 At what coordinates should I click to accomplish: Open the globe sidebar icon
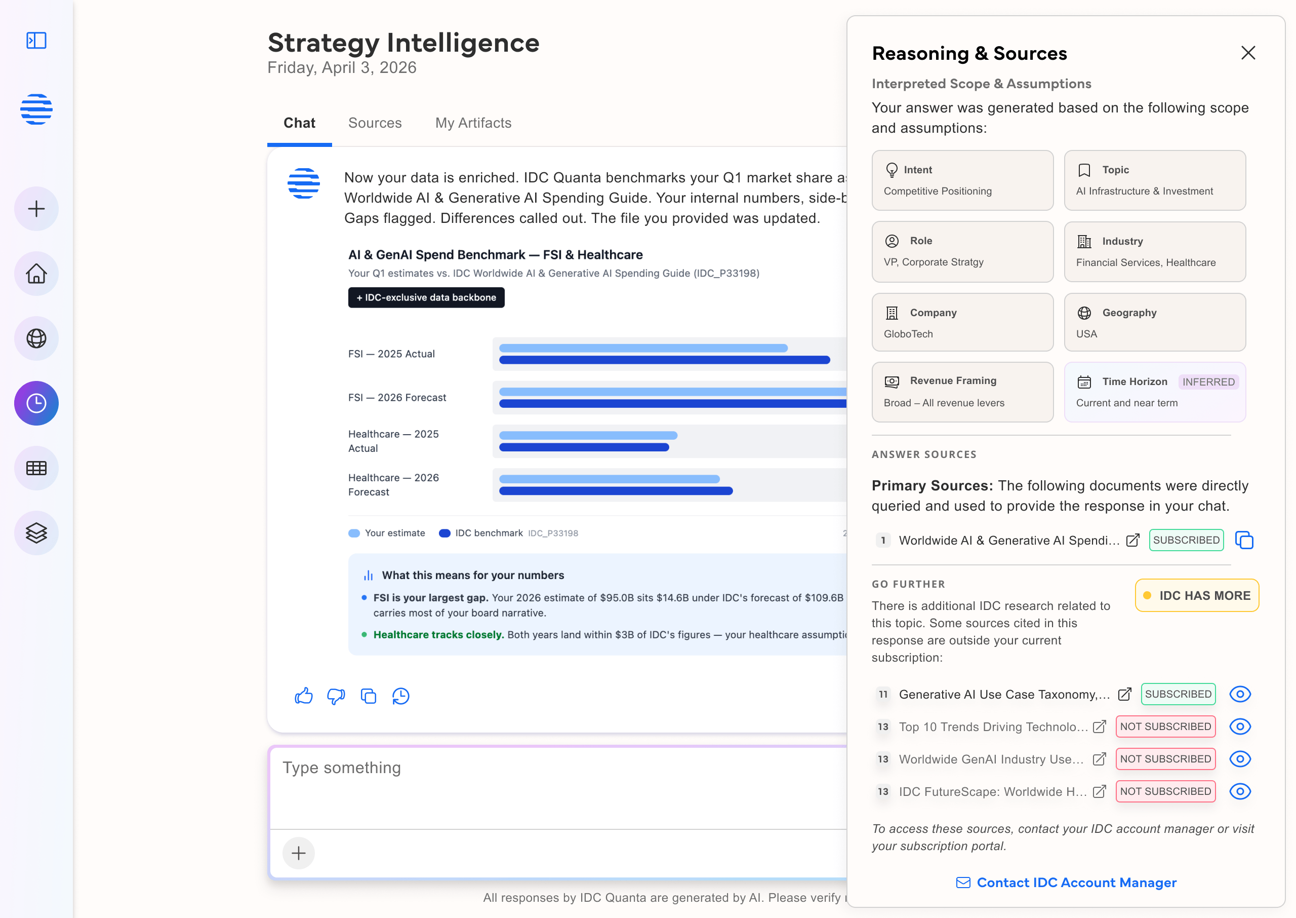tap(36, 338)
